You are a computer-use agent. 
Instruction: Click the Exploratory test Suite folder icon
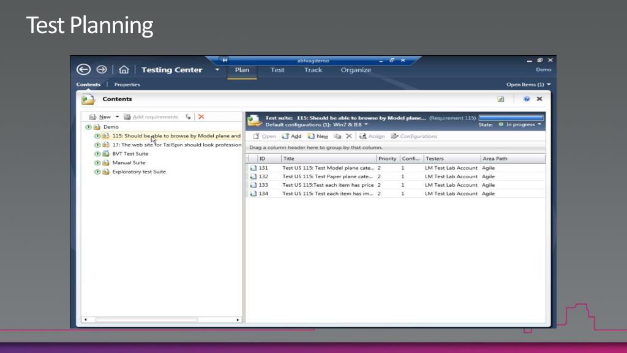[x=105, y=172]
